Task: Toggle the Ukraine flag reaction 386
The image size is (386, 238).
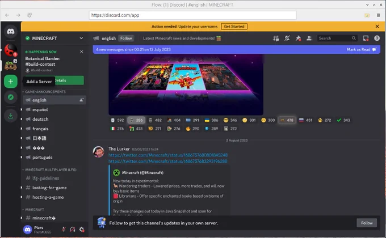Action: (212, 120)
